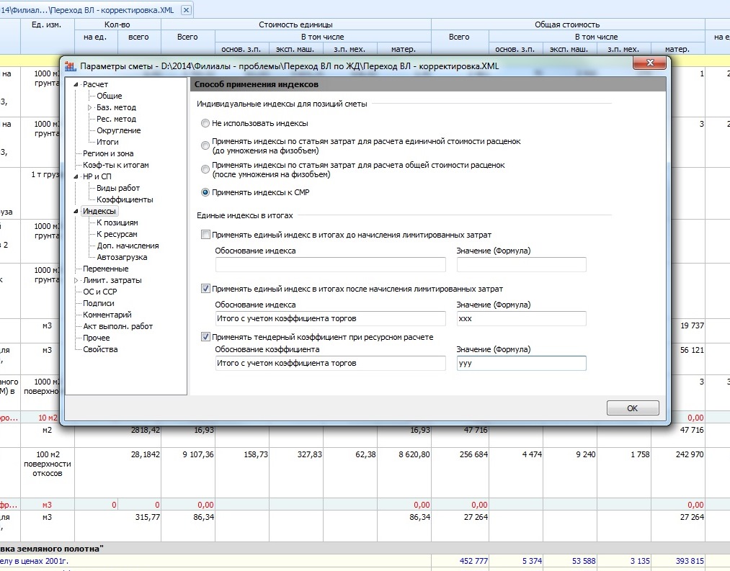Collapse the Расчет tree section
The height and width of the screenshot is (571, 730).
76,85
